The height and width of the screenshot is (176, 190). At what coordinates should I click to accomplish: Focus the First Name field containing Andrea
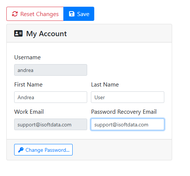[x=51, y=97]
